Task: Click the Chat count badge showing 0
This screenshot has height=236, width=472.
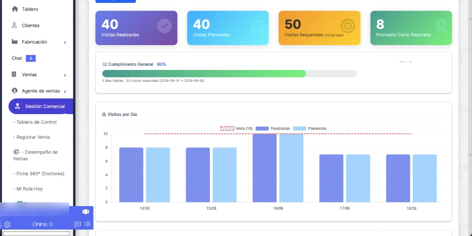Action: pyautogui.click(x=31, y=58)
